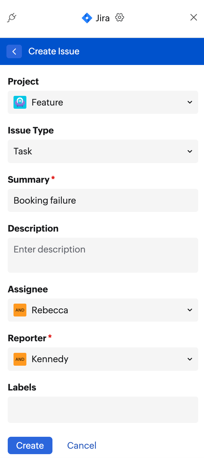
Task: Click Cancel to discard the issue
Action: pos(82,445)
